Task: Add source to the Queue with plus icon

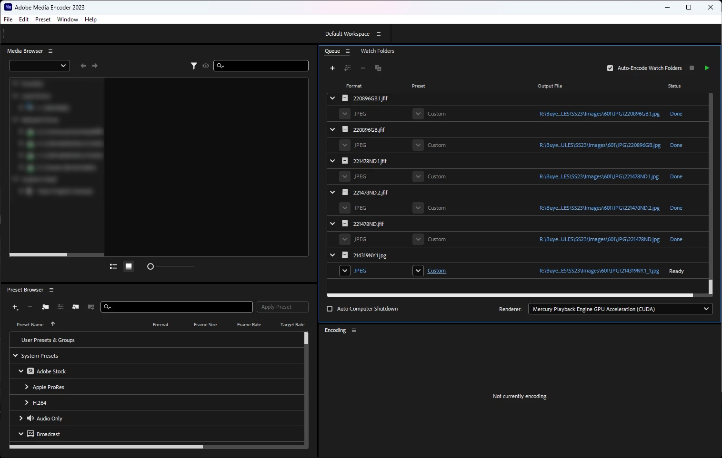Action: point(332,68)
